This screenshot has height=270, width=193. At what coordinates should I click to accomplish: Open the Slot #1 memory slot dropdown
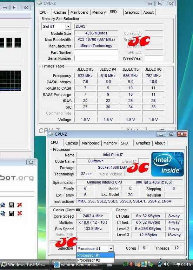pyautogui.click(x=68, y=26)
